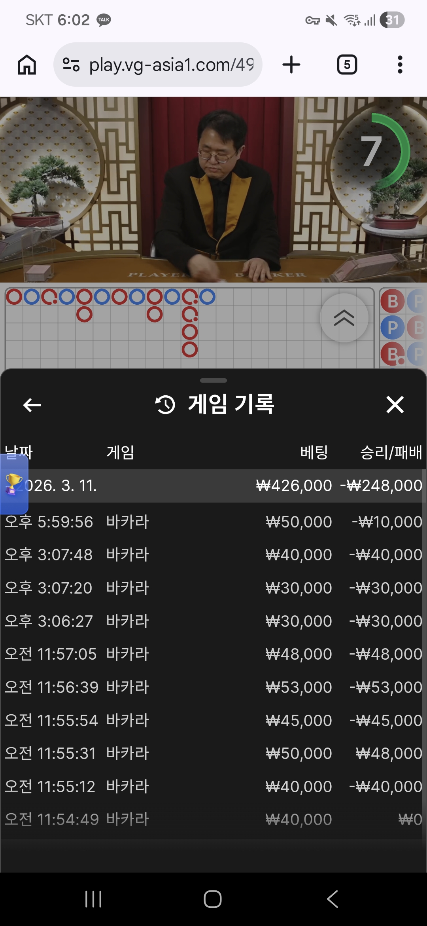
Task: Tap the 승리/패배 column header
Action: [x=391, y=452]
